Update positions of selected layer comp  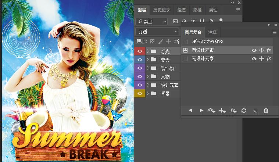[x=222, y=111]
